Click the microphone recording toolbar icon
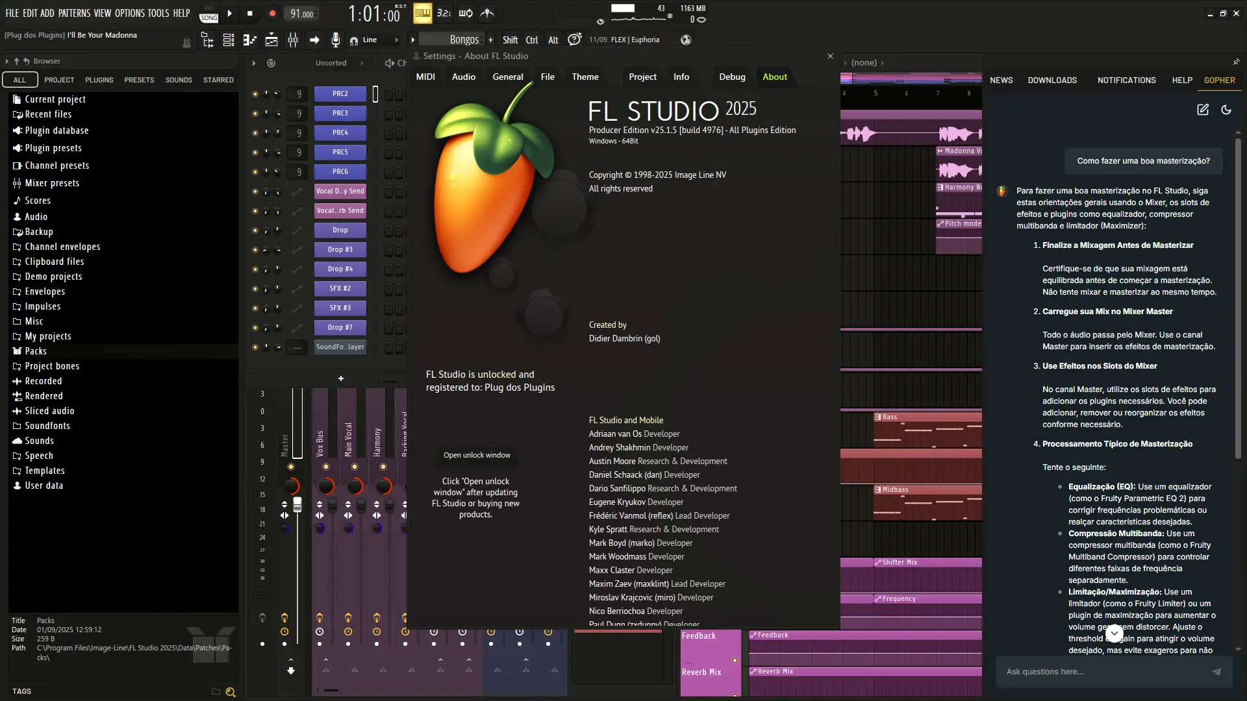Screen dimensions: 1247x701 coord(336,39)
